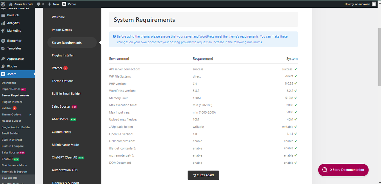Select Authorization APIs tab
Image resolution: width=381 pixels, height=184 pixels.
65,170
